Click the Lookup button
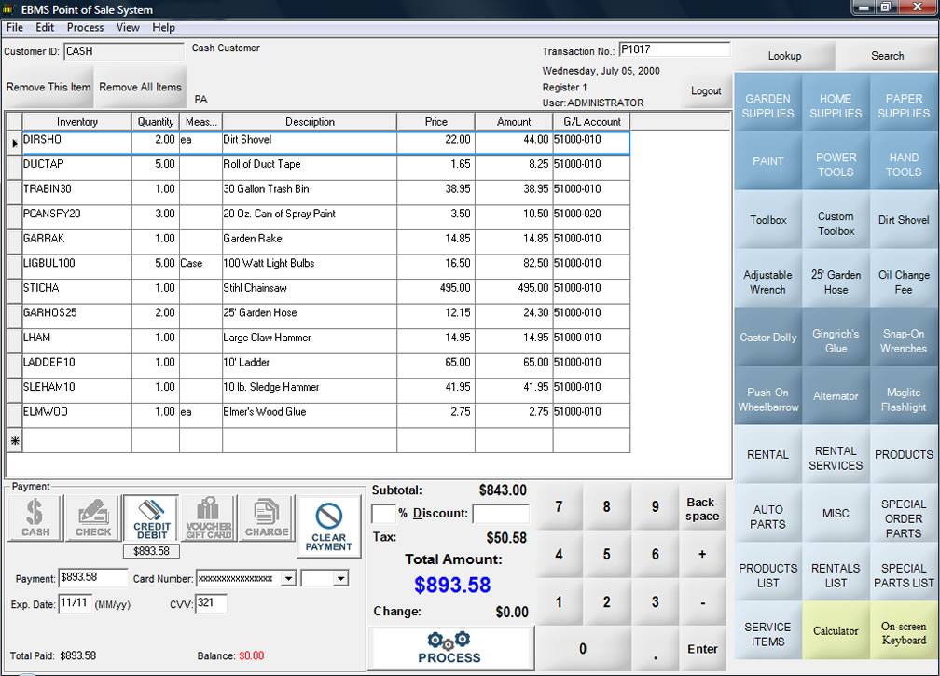 (x=784, y=56)
